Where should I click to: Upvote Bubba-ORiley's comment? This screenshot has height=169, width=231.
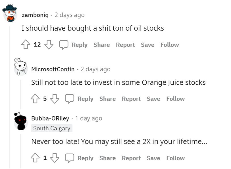pos(35,158)
